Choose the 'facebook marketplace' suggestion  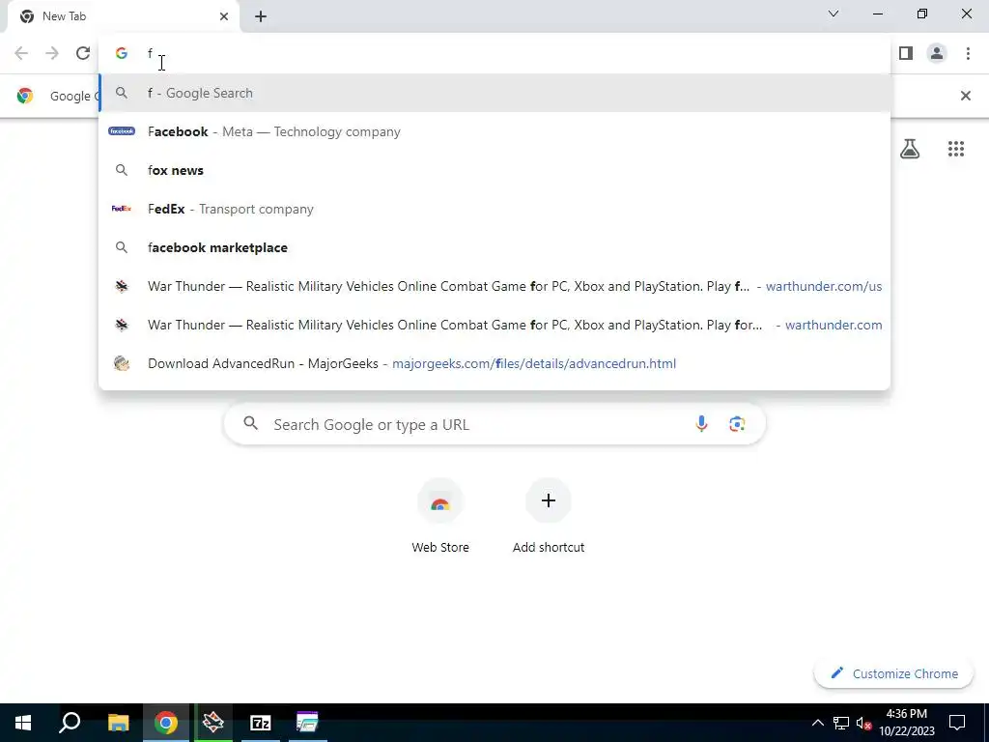pyautogui.click(x=494, y=247)
